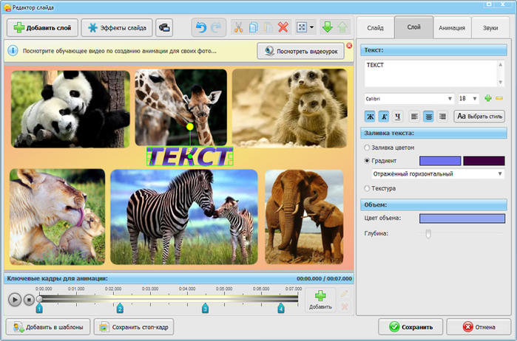Select 'Градиент' fill option
517x341 pixels.
click(380, 161)
